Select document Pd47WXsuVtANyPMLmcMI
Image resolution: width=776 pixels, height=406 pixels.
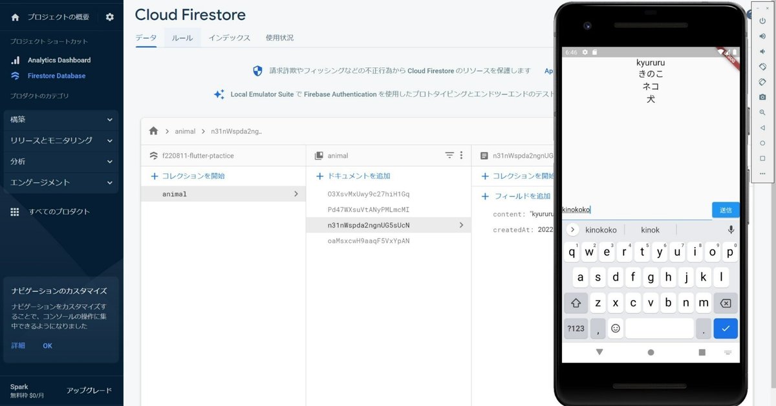(369, 209)
